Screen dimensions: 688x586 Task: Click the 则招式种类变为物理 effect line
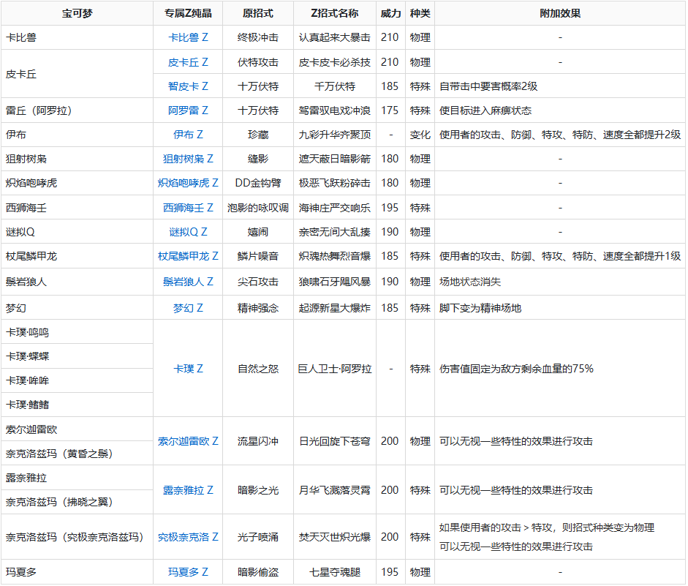tap(608, 527)
